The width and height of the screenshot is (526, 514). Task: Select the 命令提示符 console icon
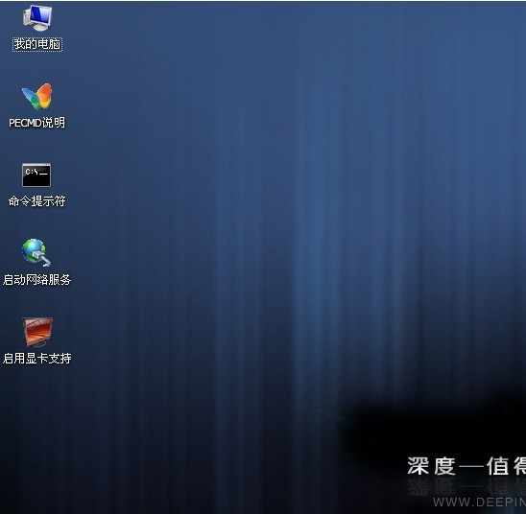pyautogui.click(x=36, y=175)
